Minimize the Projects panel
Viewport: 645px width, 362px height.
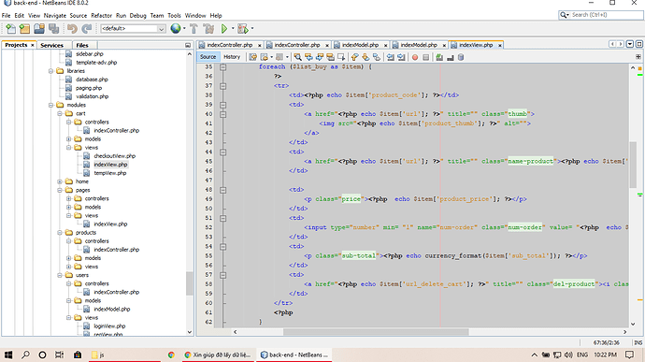pos(188,45)
